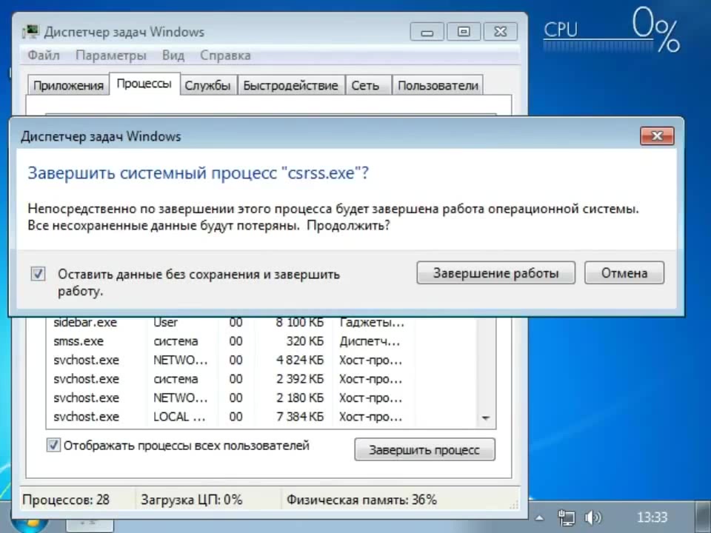The image size is (711, 533).
Task: Show hidden tray icons arrow
Action: [x=541, y=517]
